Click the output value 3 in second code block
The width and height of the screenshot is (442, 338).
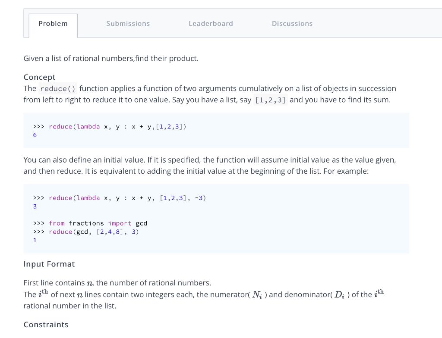click(35, 206)
